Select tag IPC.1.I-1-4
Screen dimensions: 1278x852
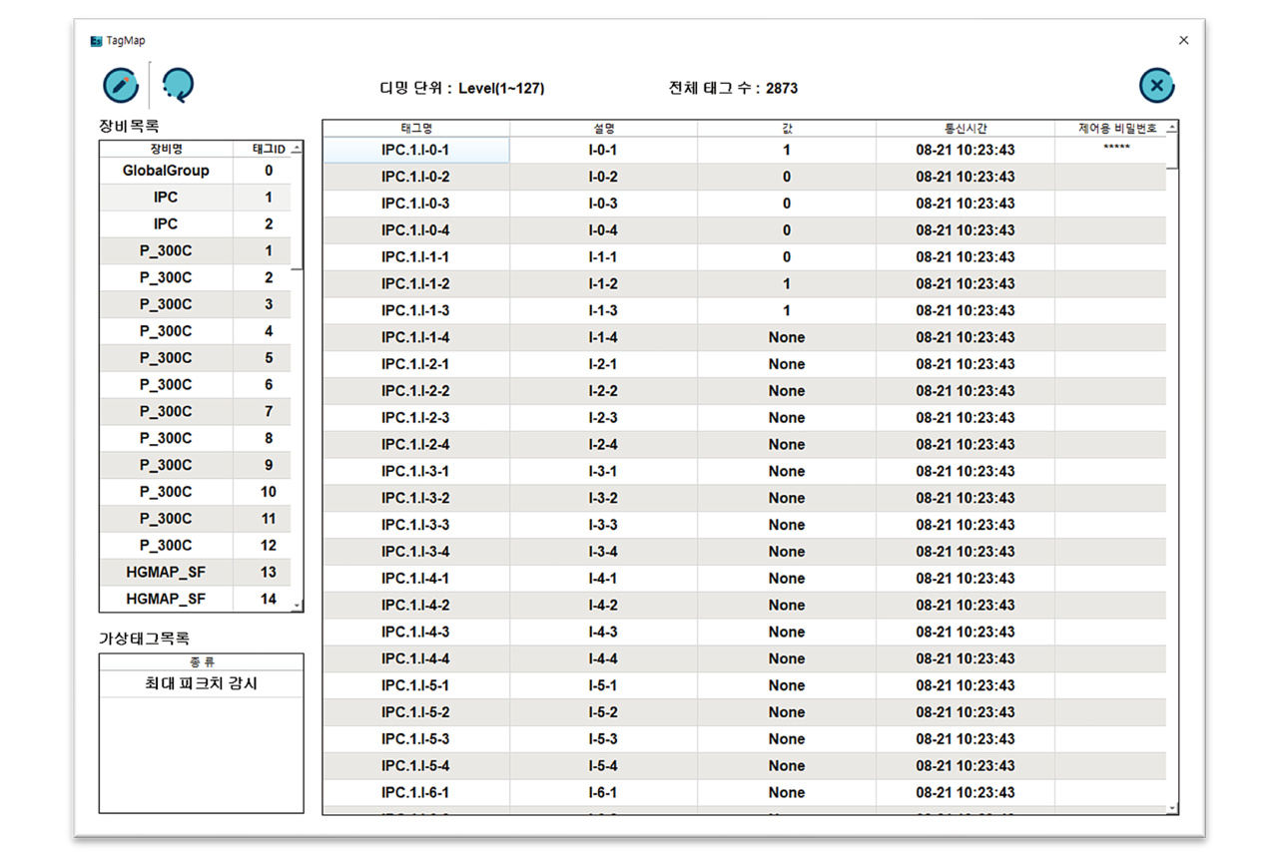coord(416,337)
